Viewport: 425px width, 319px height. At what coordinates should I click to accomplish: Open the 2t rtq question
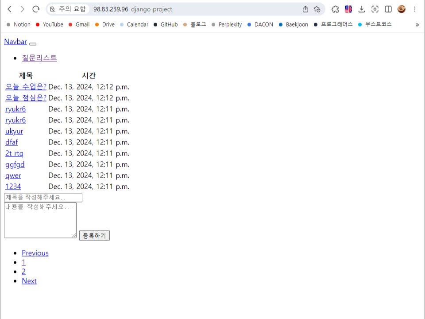(x=14, y=154)
